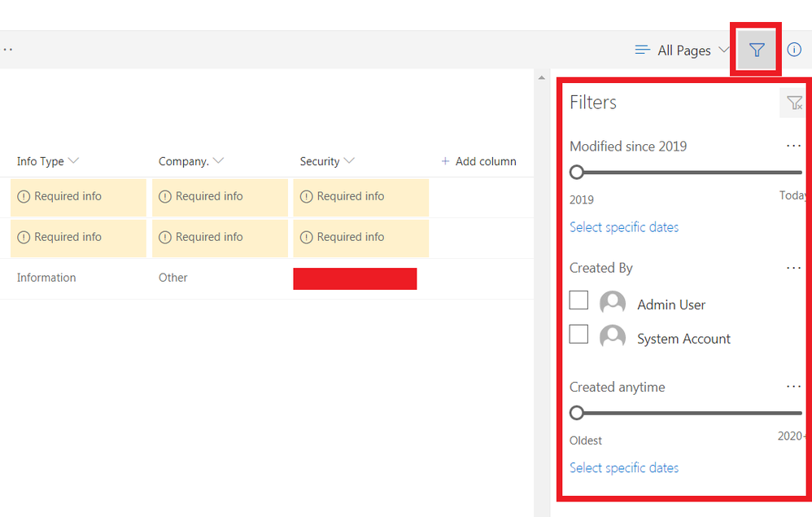Click the Created anytime slider handle
Image resolution: width=812 pixels, height=517 pixels.
pyautogui.click(x=577, y=413)
